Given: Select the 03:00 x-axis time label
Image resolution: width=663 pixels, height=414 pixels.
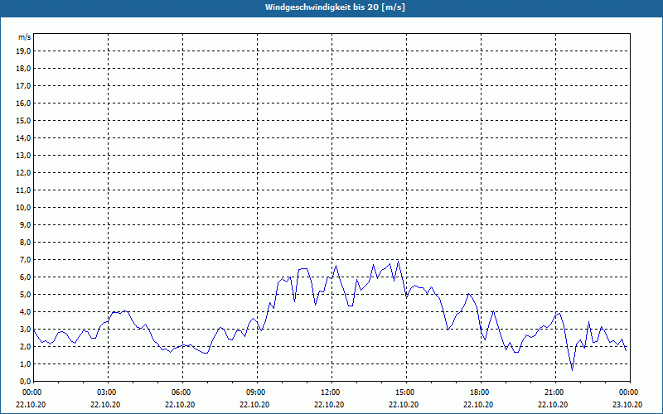Looking at the screenshot, I should (x=109, y=392).
